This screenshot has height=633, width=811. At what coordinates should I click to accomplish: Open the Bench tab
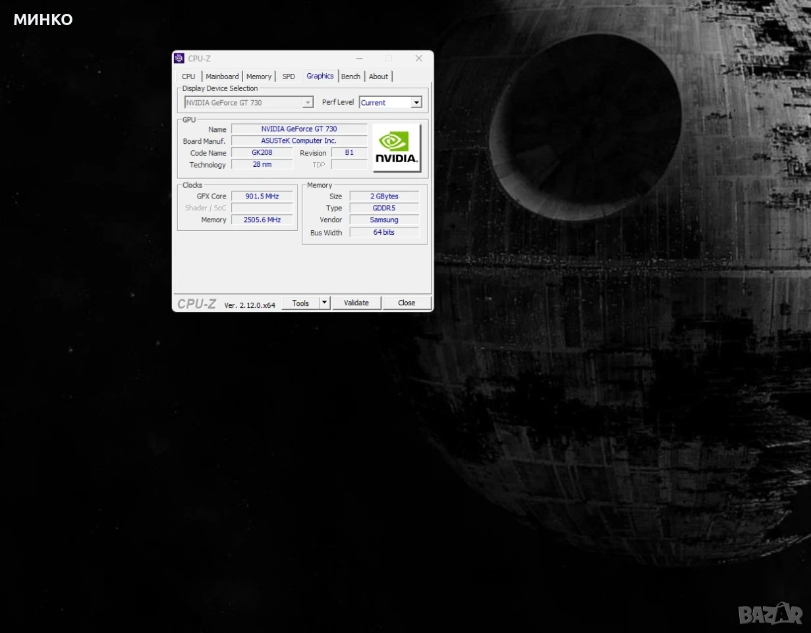tap(351, 76)
